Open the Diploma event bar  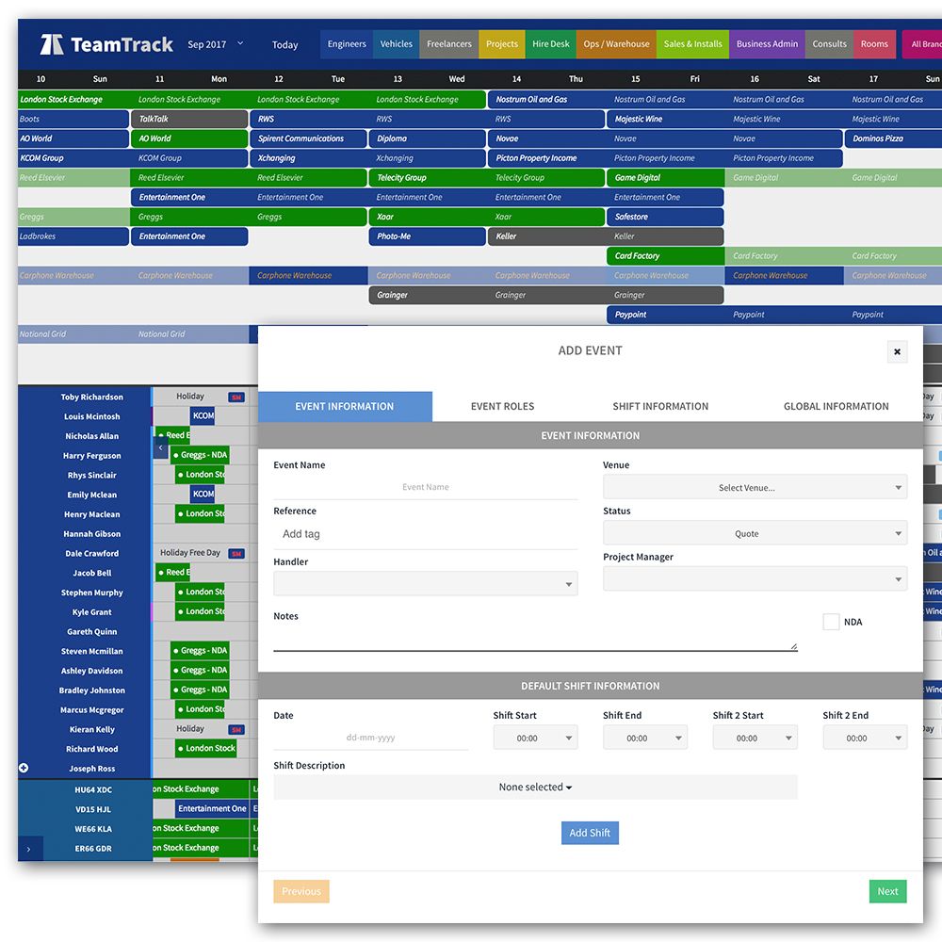point(427,138)
